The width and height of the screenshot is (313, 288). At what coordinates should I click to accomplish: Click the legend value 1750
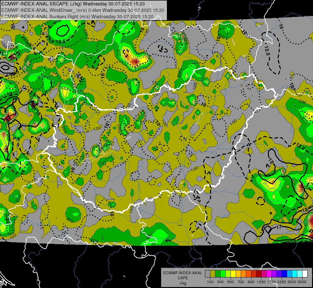(271, 282)
